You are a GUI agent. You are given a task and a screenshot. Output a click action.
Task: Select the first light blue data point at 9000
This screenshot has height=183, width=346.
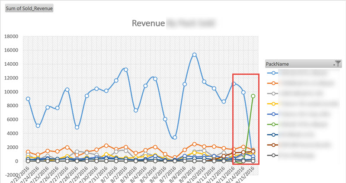pos(28,99)
